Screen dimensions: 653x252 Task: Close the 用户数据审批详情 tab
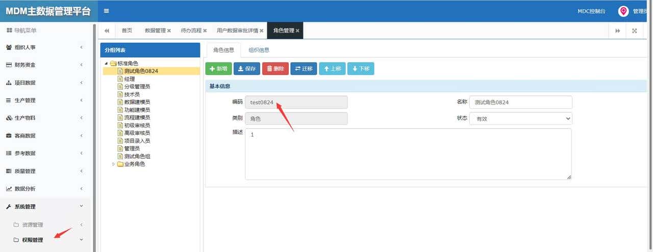coord(262,31)
